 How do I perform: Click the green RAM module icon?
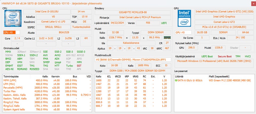point(167,38)
